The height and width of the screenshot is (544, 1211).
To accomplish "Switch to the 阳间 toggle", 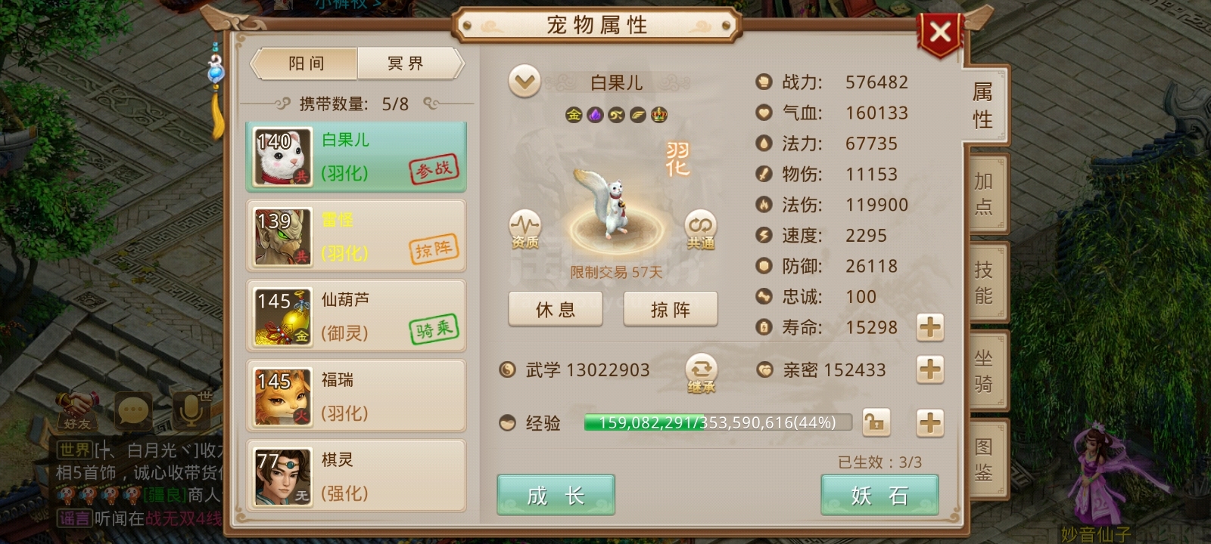I will click(304, 63).
